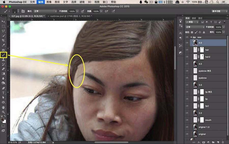Open layer filter type dropdown

click(192, 22)
